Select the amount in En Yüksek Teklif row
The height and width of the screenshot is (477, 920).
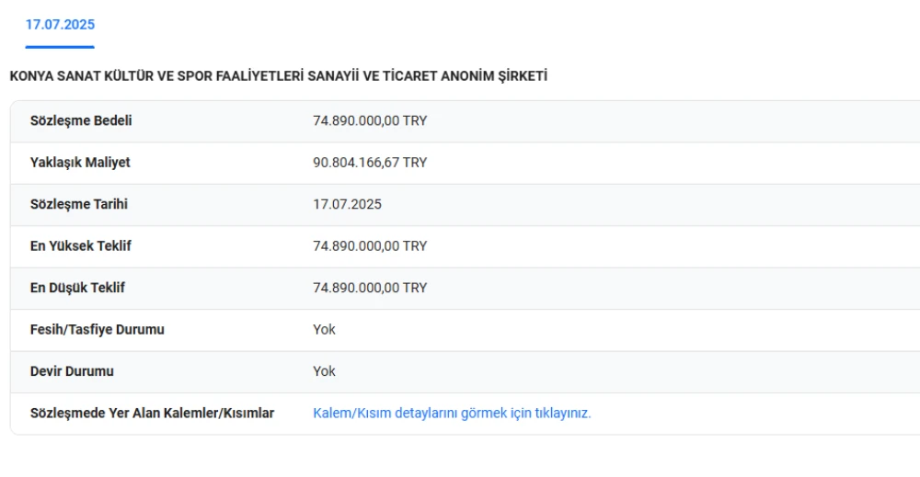[x=370, y=246]
